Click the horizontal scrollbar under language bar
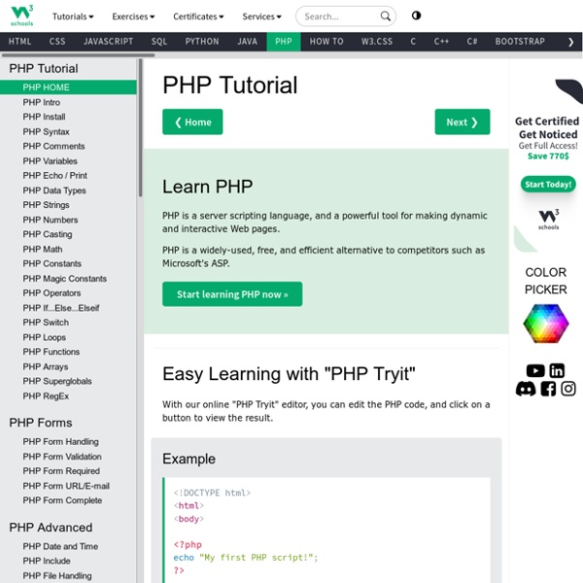This screenshot has width=583, height=583. tap(79, 55)
